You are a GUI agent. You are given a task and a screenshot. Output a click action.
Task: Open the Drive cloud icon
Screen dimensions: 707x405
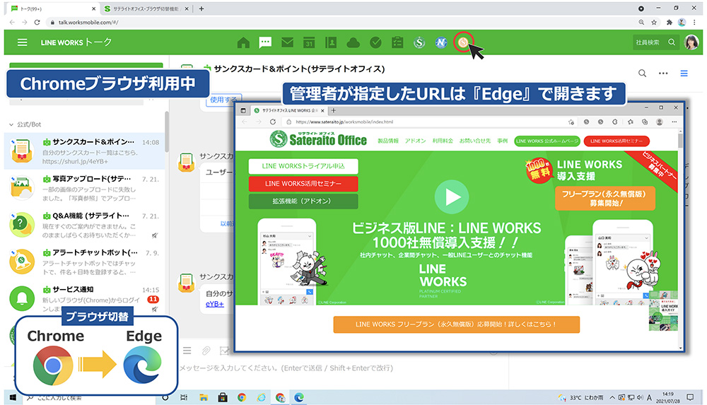353,42
